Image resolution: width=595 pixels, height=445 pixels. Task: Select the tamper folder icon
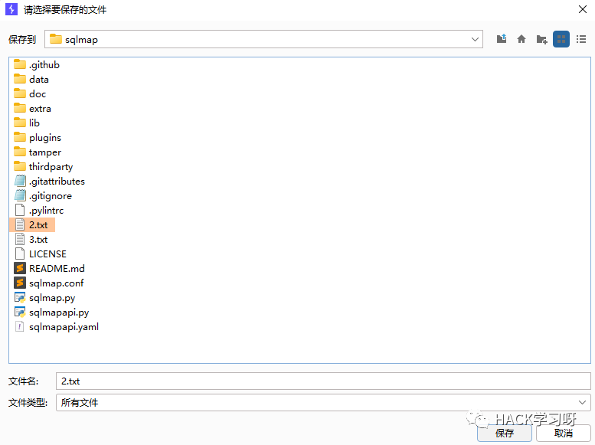pos(20,152)
